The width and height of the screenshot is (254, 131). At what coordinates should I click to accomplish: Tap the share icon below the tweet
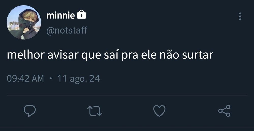224,111
